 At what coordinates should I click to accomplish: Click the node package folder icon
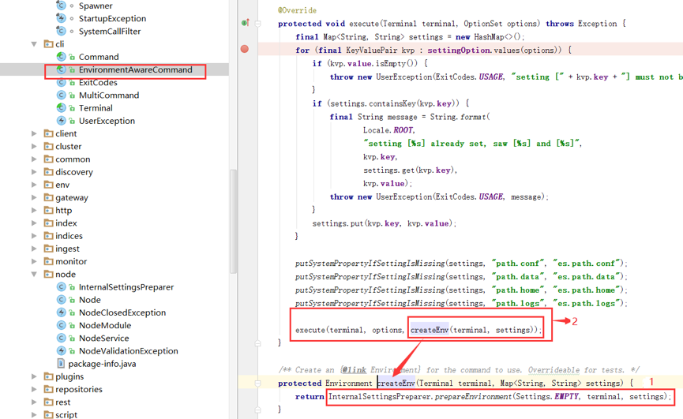pyautogui.click(x=48, y=274)
